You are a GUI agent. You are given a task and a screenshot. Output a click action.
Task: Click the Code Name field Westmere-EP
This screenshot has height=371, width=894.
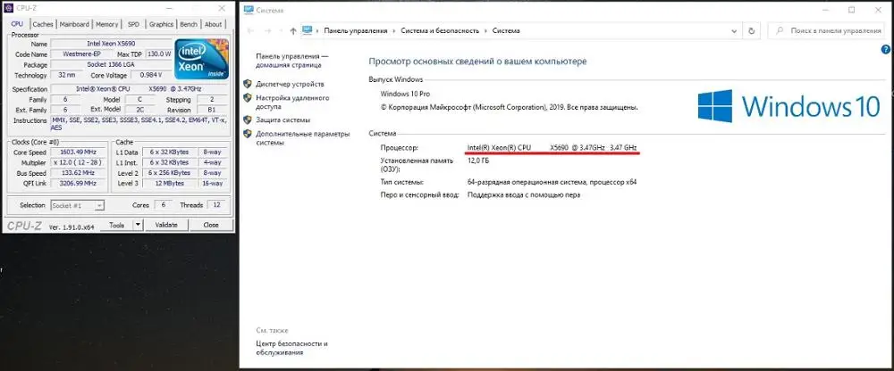click(x=82, y=54)
